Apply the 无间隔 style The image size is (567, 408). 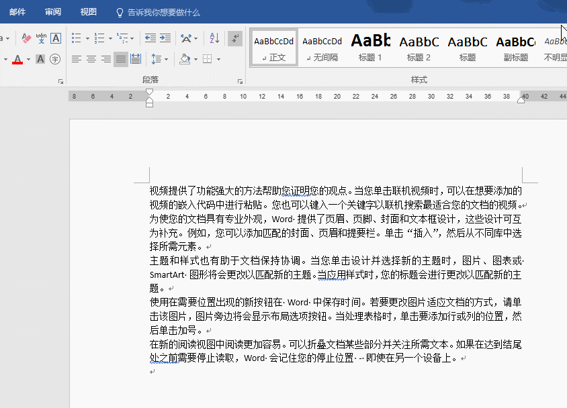pyautogui.click(x=322, y=48)
